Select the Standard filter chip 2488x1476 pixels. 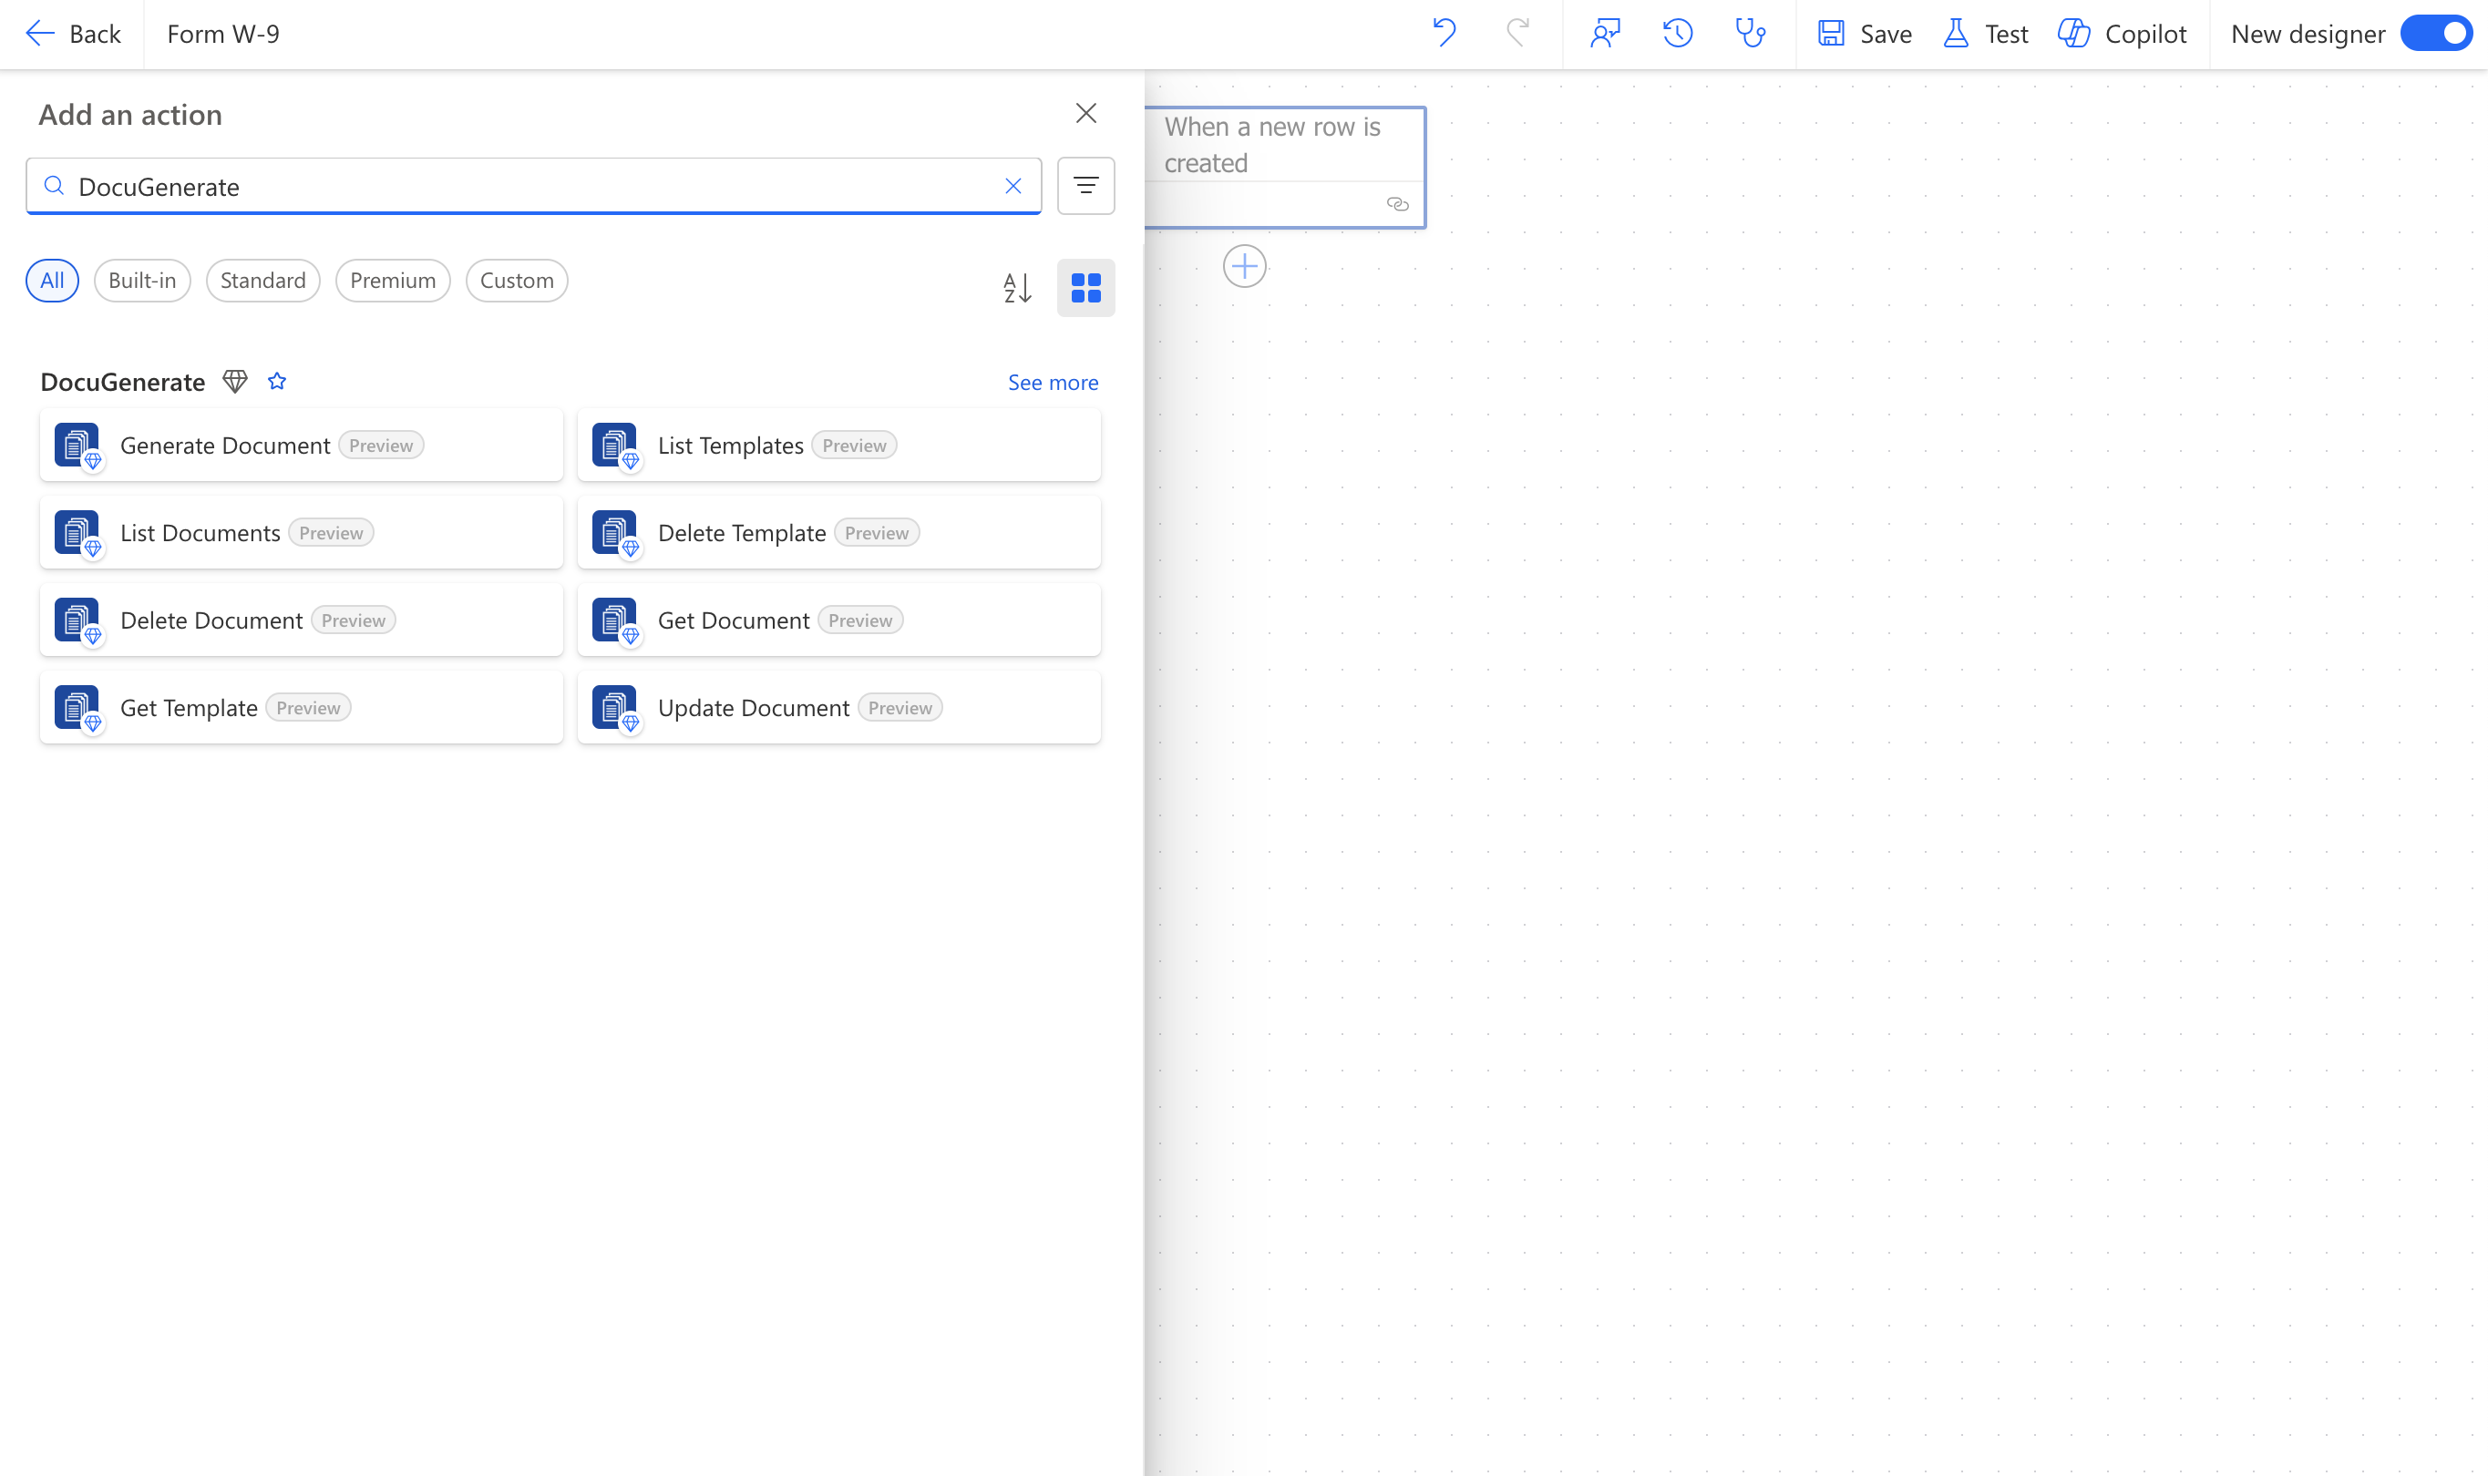[x=262, y=281]
